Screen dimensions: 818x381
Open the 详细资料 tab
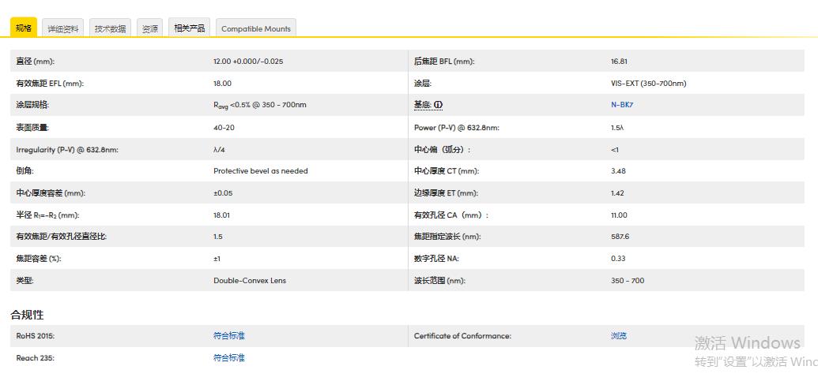(63, 29)
